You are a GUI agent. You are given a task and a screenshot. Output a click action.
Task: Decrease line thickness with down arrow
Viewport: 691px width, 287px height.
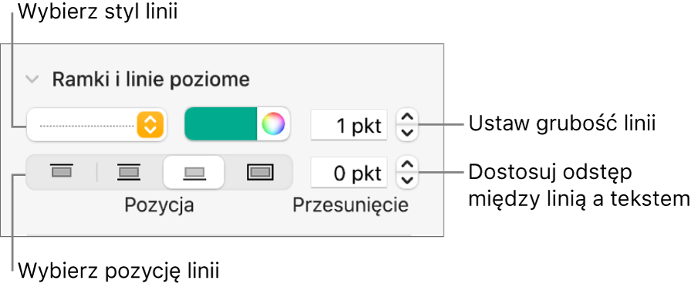(x=408, y=132)
